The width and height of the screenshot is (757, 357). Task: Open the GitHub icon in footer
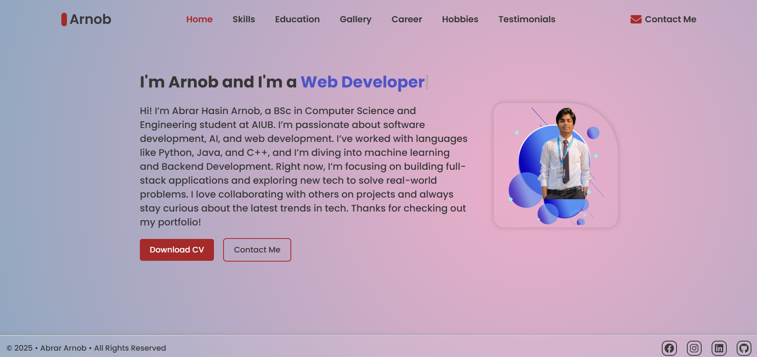pyautogui.click(x=743, y=348)
